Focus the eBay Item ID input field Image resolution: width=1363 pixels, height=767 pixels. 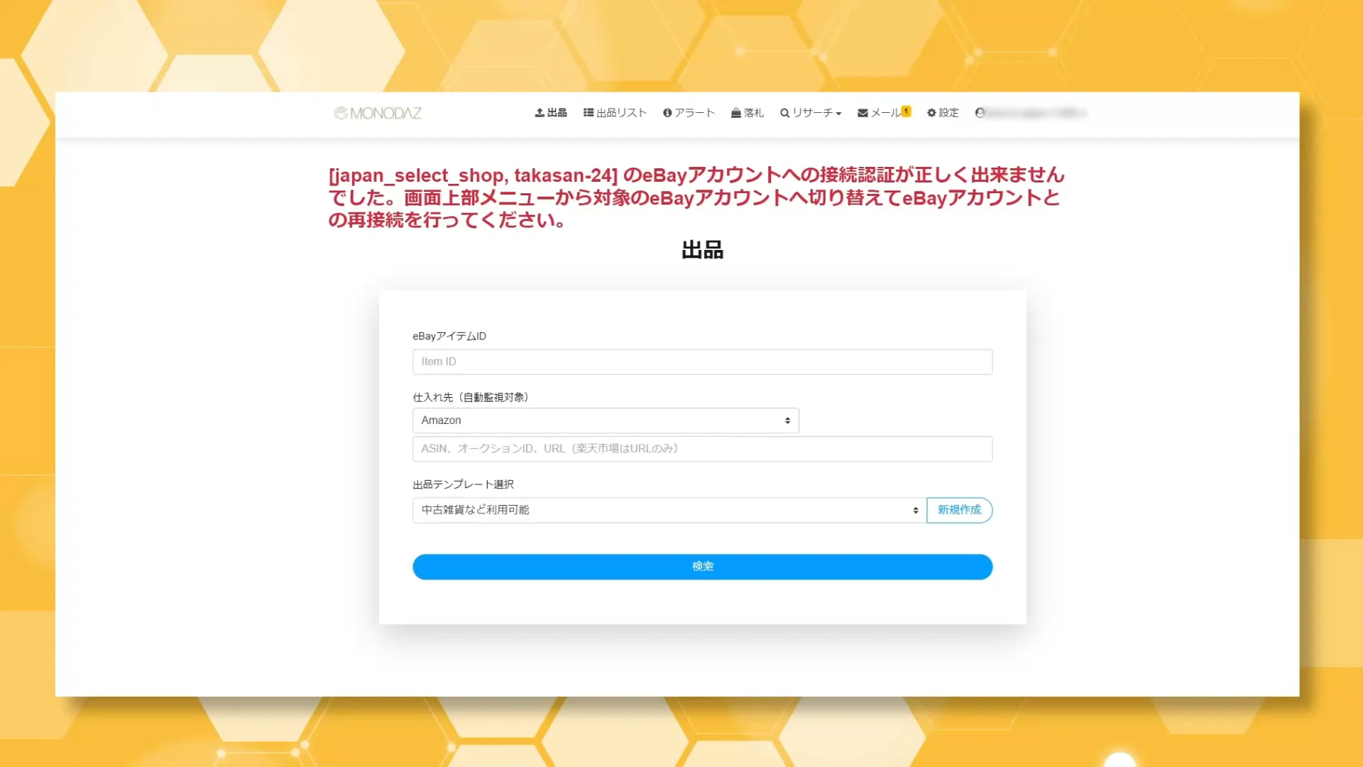pyautogui.click(x=702, y=361)
